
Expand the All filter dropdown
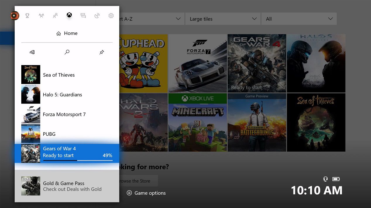point(299,19)
